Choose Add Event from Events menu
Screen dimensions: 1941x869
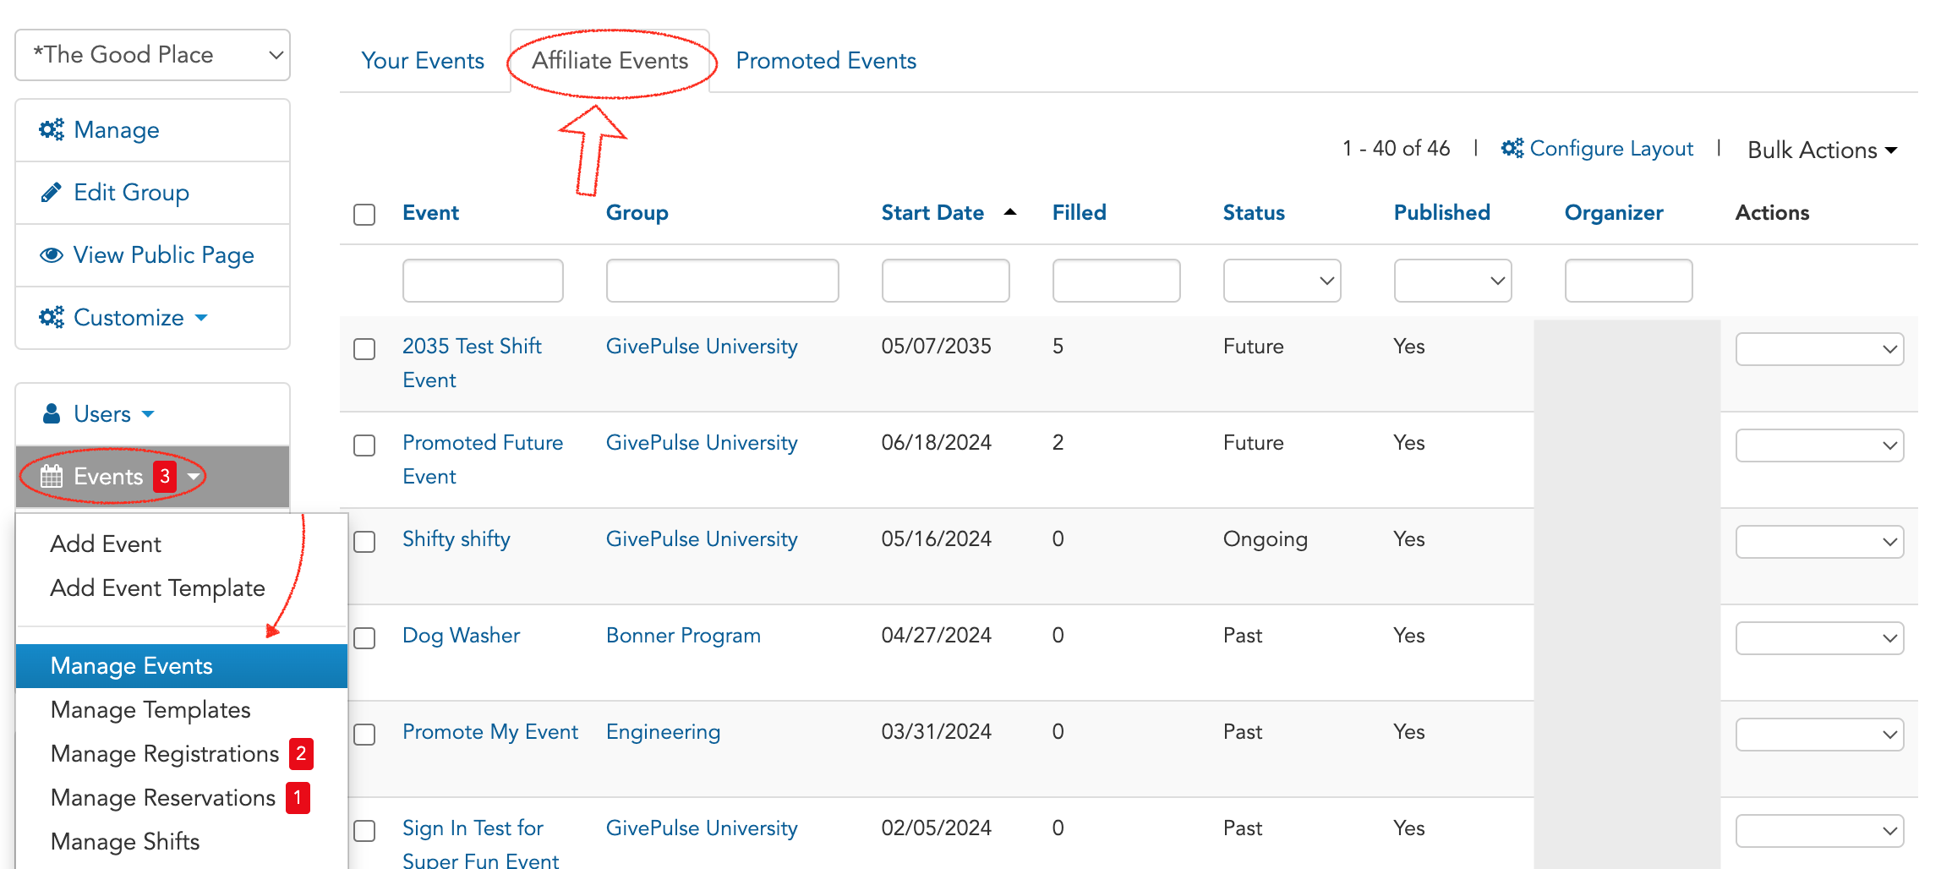pos(106,544)
